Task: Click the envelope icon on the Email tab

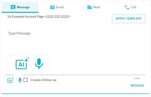Action: click(52, 7)
